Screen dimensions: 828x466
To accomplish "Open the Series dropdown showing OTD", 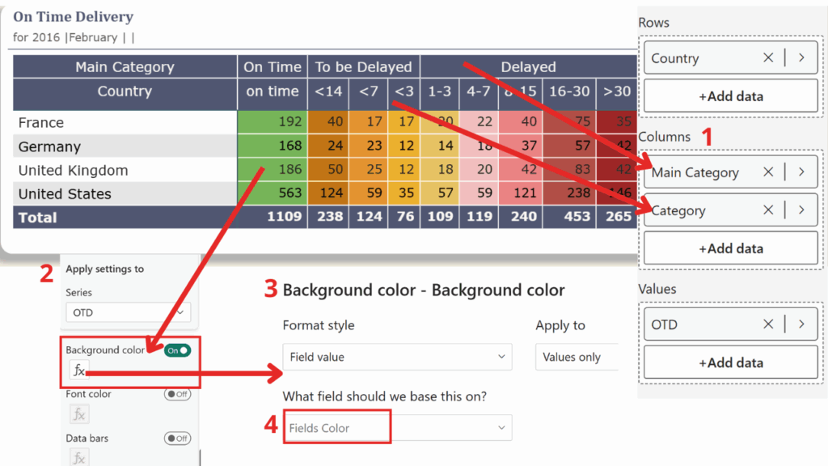I will coord(128,312).
